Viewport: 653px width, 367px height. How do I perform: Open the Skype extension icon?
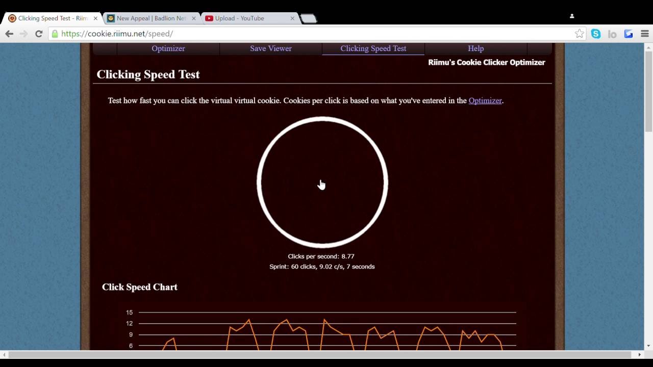596,34
